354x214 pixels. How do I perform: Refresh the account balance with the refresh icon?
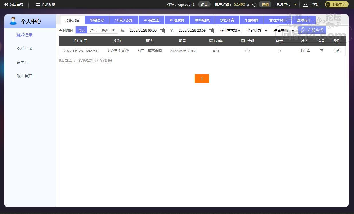[x=254, y=5]
